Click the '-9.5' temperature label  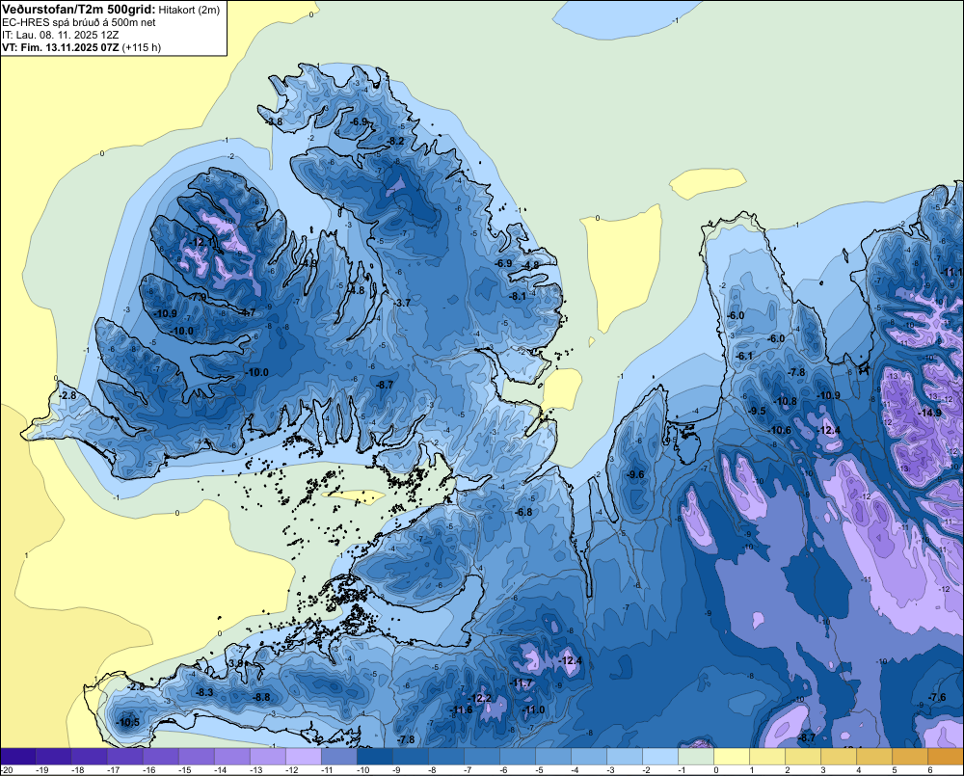[x=757, y=412]
